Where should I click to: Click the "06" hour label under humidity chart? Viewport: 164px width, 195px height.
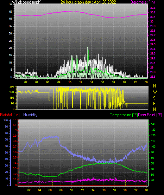(50, 190)
